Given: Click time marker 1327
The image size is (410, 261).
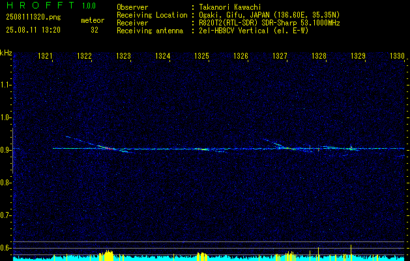Looking at the screenshot, I should (x=280, y=55).
